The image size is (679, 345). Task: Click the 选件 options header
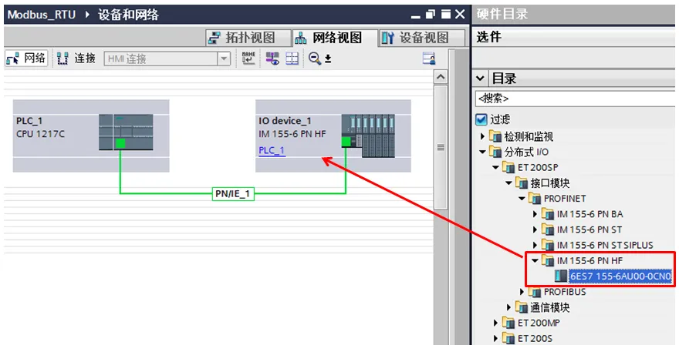click(x=489, y=38)
